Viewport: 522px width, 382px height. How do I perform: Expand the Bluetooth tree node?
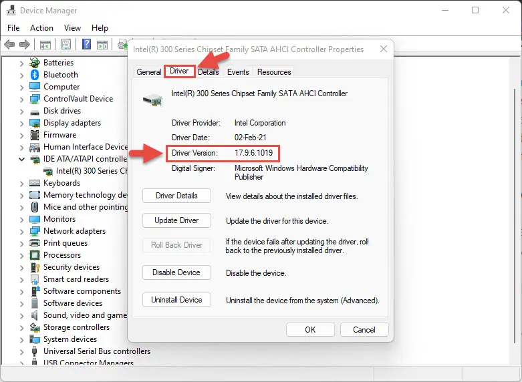(x=21, y=75)
